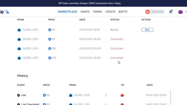Viewport: 187px width, 105px height.
Task: Click the sender avatar in the History List row
Action: tap(71, 95)
